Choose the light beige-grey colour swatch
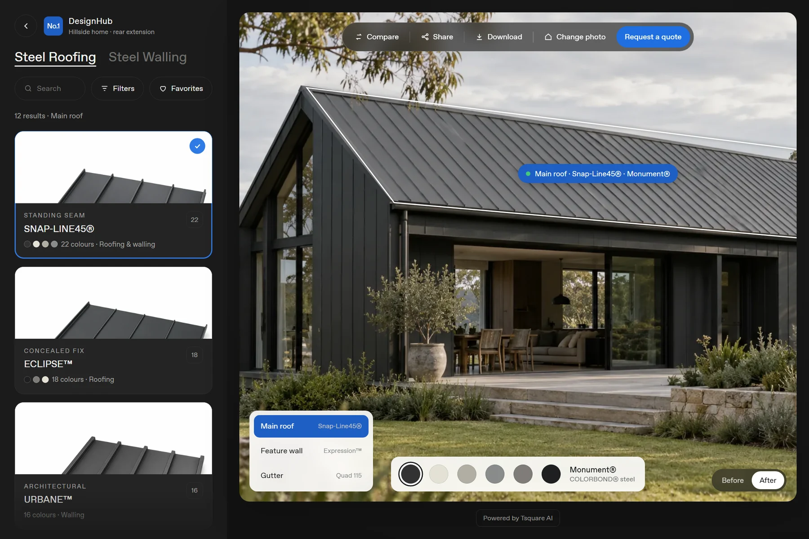Viewport: 809px width, 539px height. [467, 474]
